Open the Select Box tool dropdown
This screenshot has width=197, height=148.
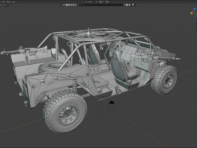(4, 5)
